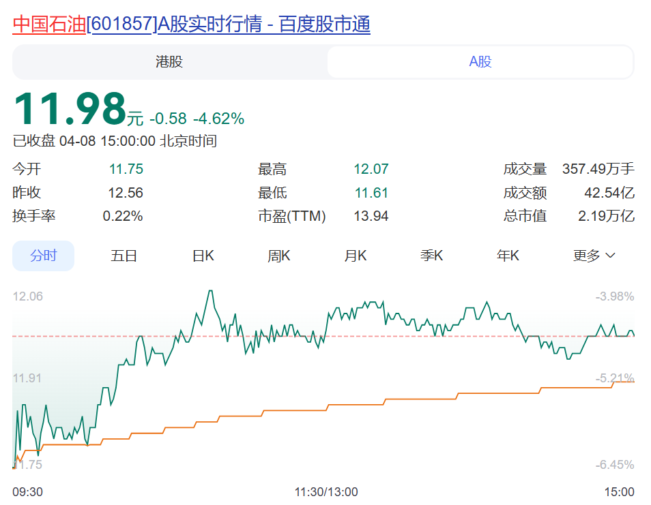651x505 pixels.
Task: Select the 分时 chart view
Action: [x=43, y=255]
